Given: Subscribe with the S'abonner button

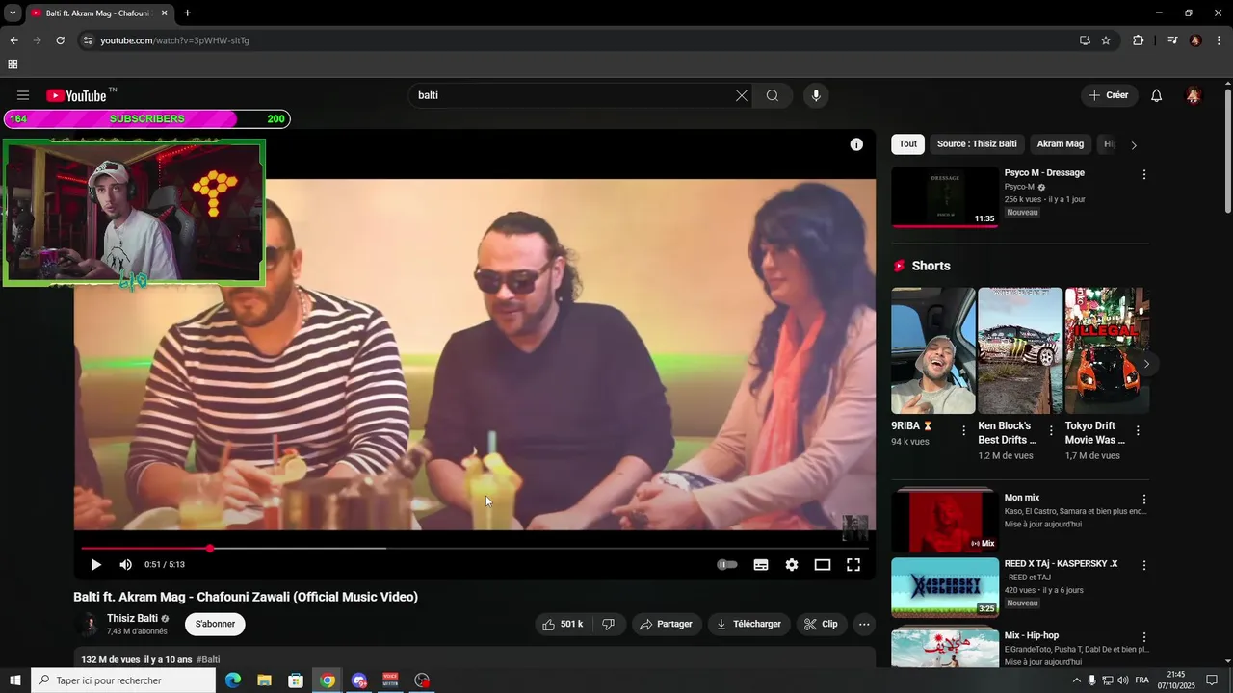Looking at the screenshot, I should coord(215,624).
